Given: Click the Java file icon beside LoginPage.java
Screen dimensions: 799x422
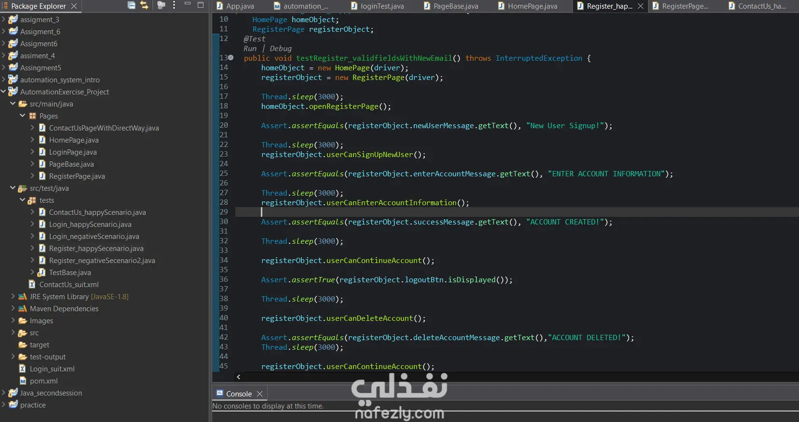Looking at the screenshot, I should [x=42, y=152].
